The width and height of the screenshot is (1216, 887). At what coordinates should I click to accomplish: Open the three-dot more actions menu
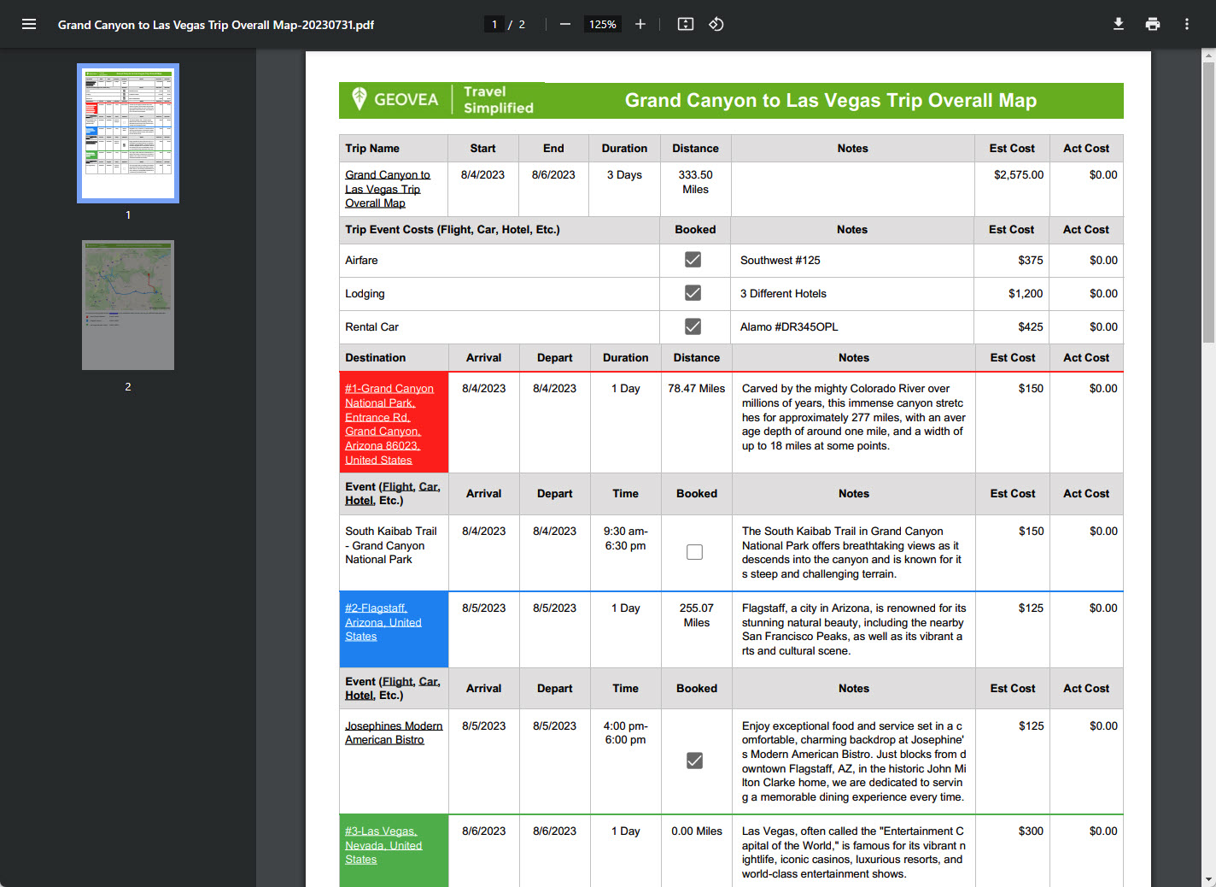[x=1187, y=24]
